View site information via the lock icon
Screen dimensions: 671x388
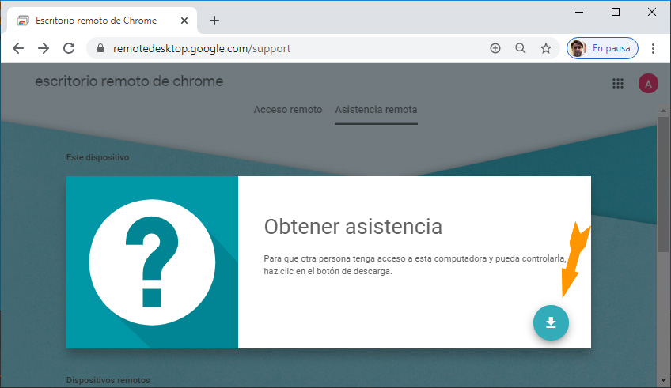(x=100, y=48)
